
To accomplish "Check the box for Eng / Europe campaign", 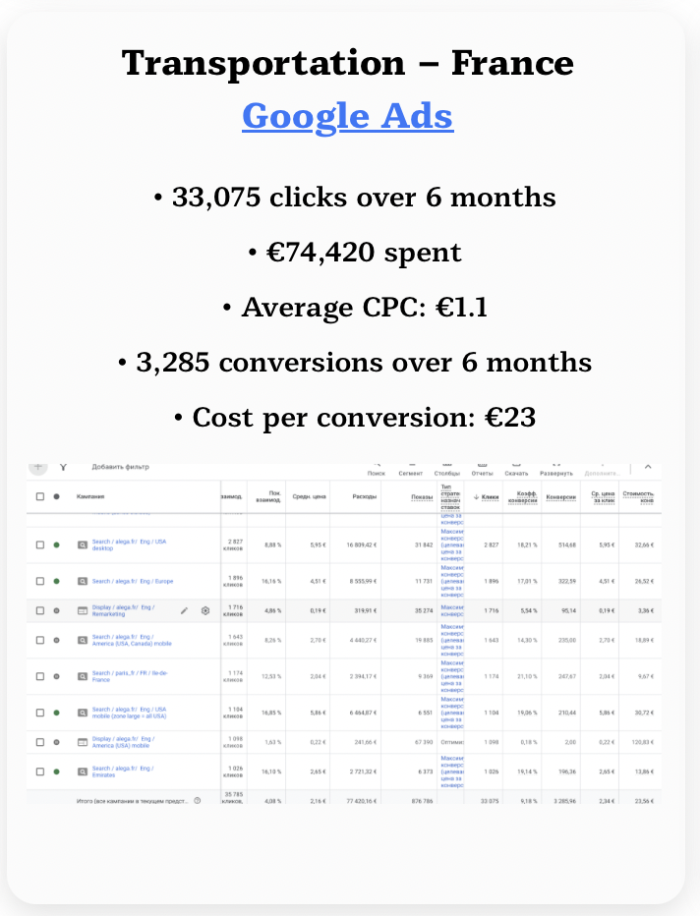I will pos(40,581).
